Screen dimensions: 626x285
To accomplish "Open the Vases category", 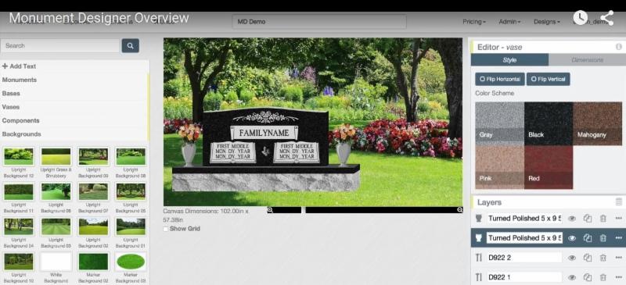I will 11,107.
